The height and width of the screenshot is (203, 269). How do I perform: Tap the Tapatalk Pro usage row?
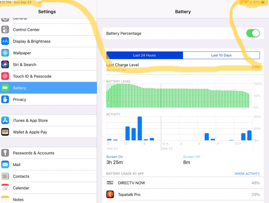pyautogui.click(x=183, y=195)
